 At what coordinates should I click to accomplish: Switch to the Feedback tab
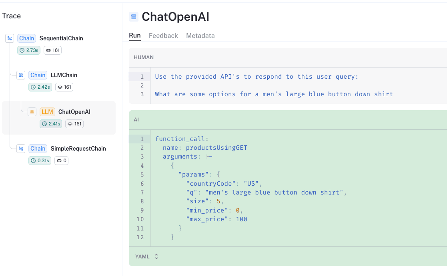pos(163,36)
